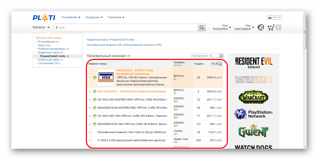Open the Battlefield 1 banner
The height and width of the screenshot is (160, 318).
click(x=253, y=80)
